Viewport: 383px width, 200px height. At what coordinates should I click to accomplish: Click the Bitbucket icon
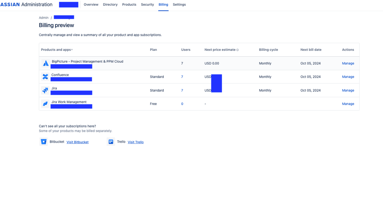pyautogui.click(x=44, y=142)
